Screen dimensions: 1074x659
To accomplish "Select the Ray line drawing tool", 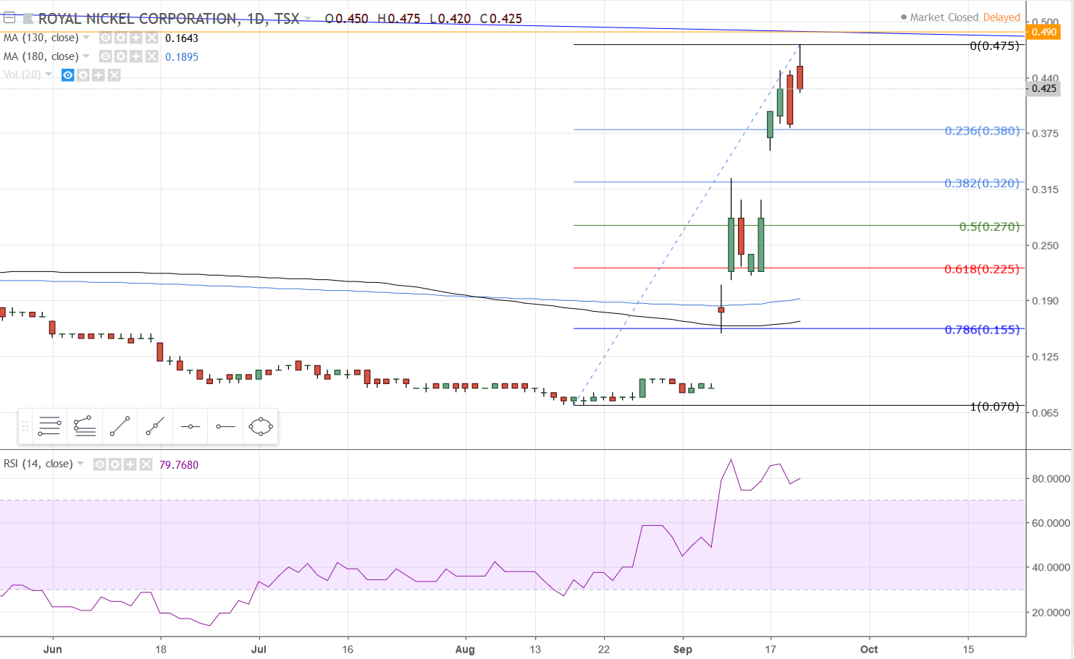I will (155, 427).
